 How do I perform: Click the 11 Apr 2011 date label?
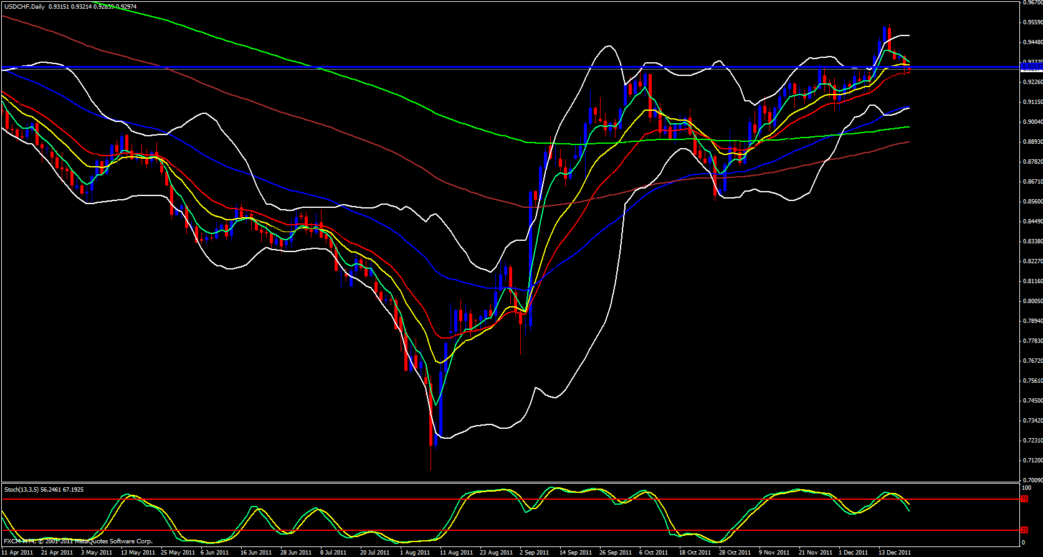click(18, 553)
